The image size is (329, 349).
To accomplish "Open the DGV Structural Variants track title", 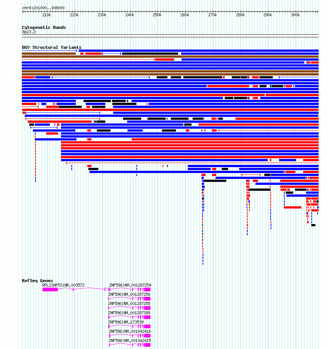I will coord(52,47).
